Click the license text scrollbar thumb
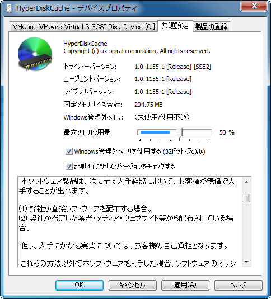 246,198
